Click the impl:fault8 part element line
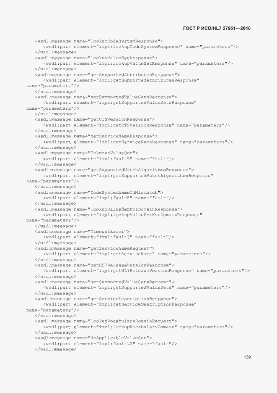The image size is (277, 393). 109,198
